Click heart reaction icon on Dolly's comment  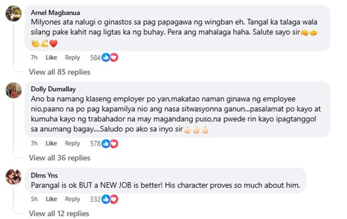click(x=114, y=144)
